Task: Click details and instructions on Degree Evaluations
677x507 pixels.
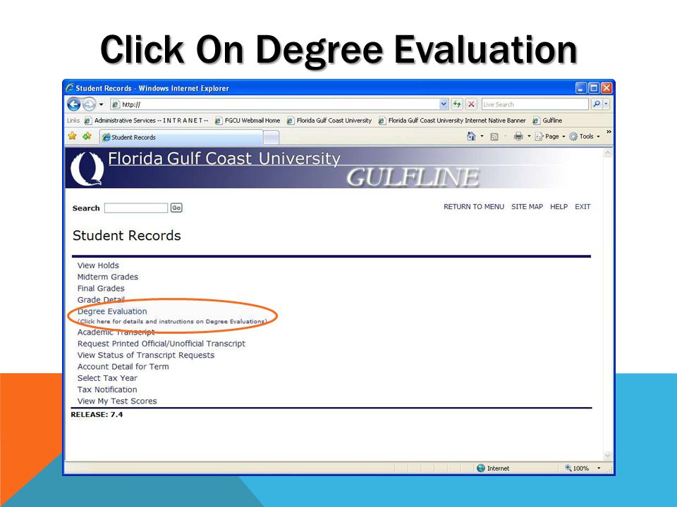Action: (172, 322)
